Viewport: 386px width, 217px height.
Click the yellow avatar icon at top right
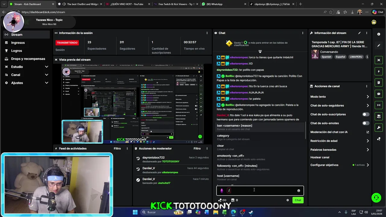374,22
